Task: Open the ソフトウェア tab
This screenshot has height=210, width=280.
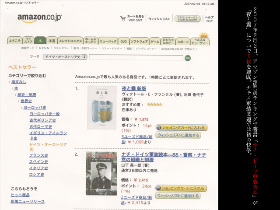Action: coord(139,41)
